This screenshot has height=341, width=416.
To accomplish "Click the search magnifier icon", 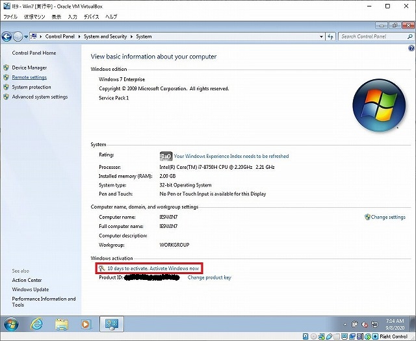I will click(410, 36).
